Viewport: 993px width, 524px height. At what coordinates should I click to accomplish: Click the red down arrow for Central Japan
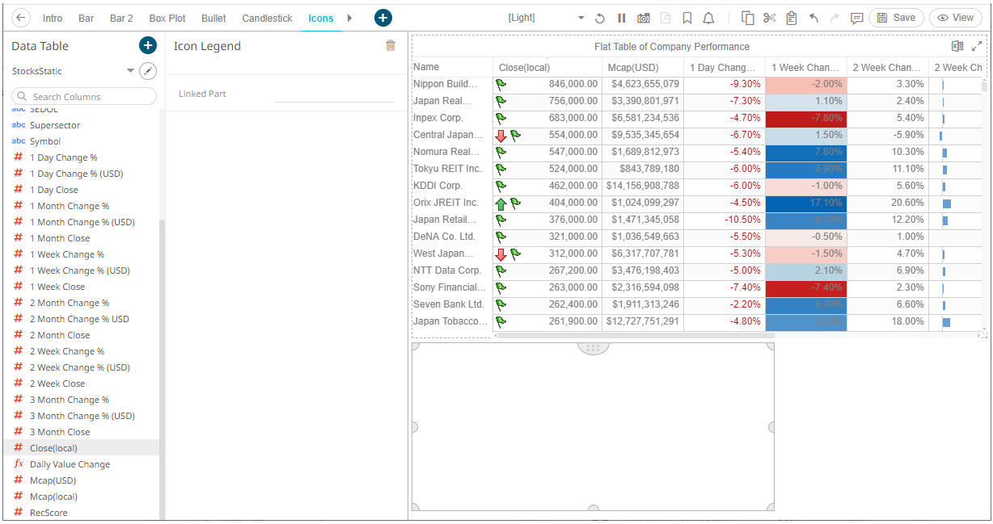point(501,136)
